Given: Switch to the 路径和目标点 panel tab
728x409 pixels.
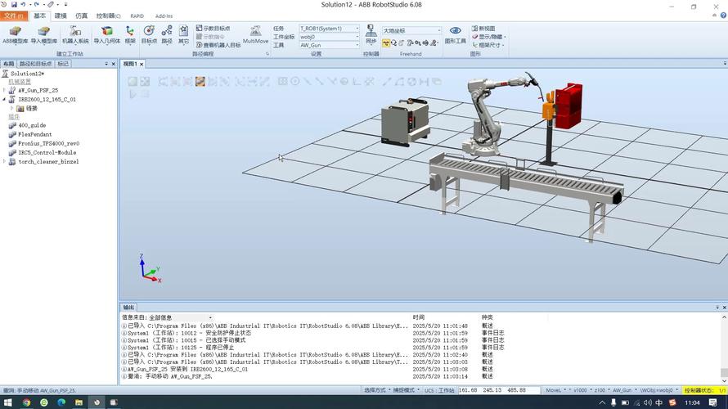Looking at the screenshot, I should tap(35, 64).
